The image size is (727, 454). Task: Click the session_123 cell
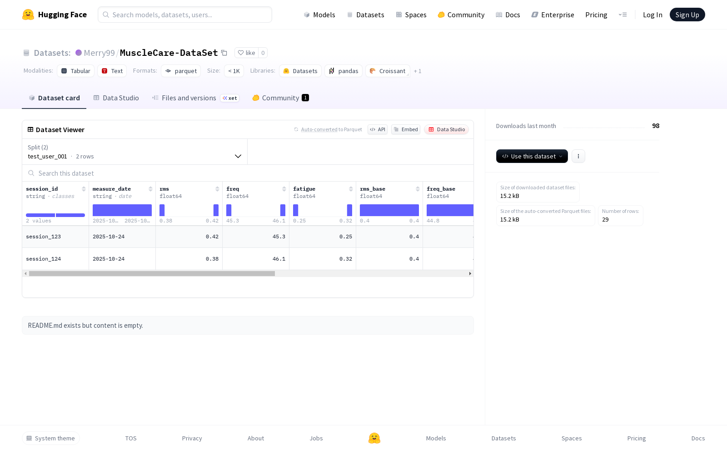(55, 237)
